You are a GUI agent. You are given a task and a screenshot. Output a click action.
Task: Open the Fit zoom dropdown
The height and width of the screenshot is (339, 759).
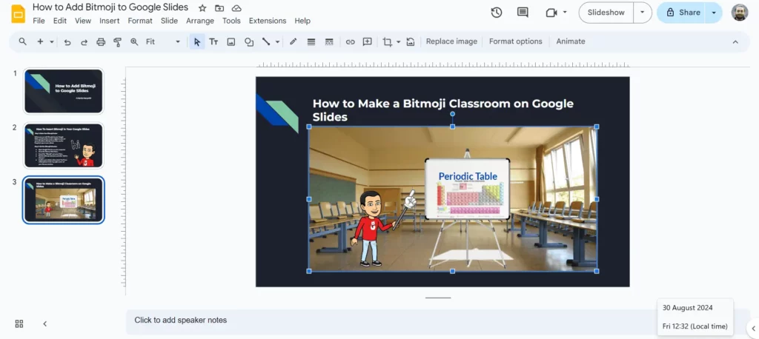pos(162,42)
